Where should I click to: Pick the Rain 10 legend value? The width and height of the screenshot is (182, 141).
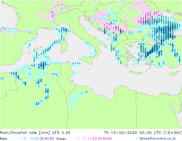(x=32, y=139)
